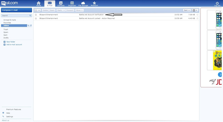Check the box for Account Locked email
Viewport: 223px width, 122px height.
coord(36,18)
